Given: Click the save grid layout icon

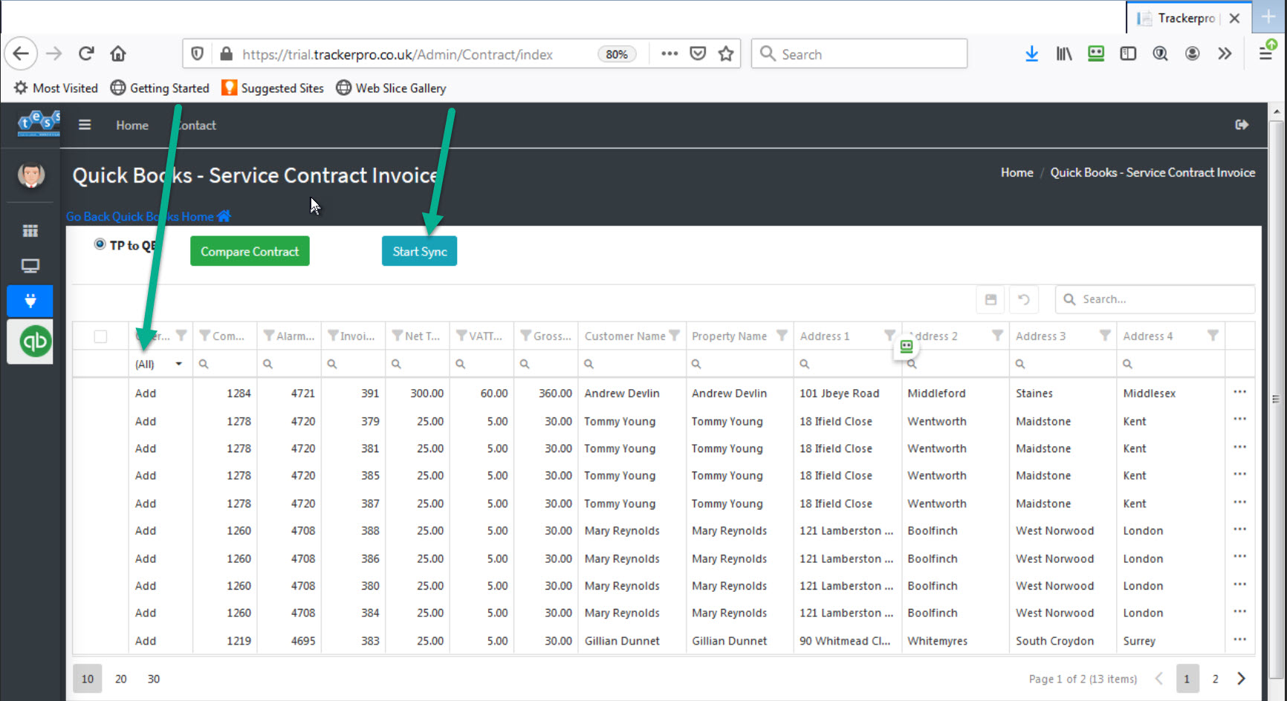Looking at the screenshot, I should [991, 299].
